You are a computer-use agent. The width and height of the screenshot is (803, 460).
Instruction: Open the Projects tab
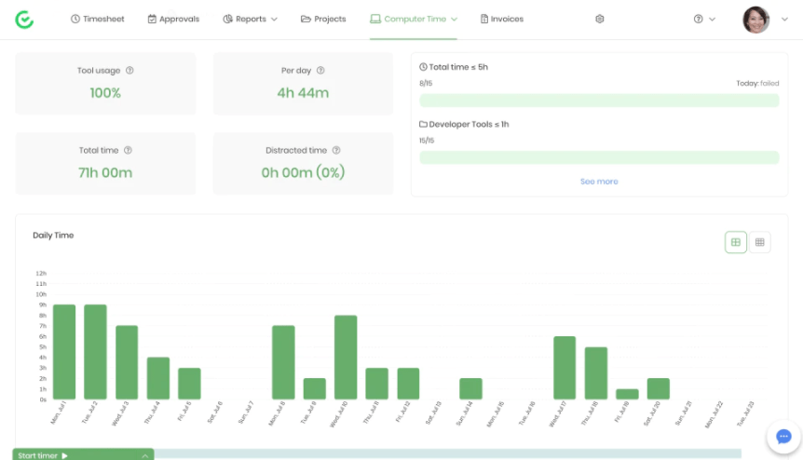323,19
